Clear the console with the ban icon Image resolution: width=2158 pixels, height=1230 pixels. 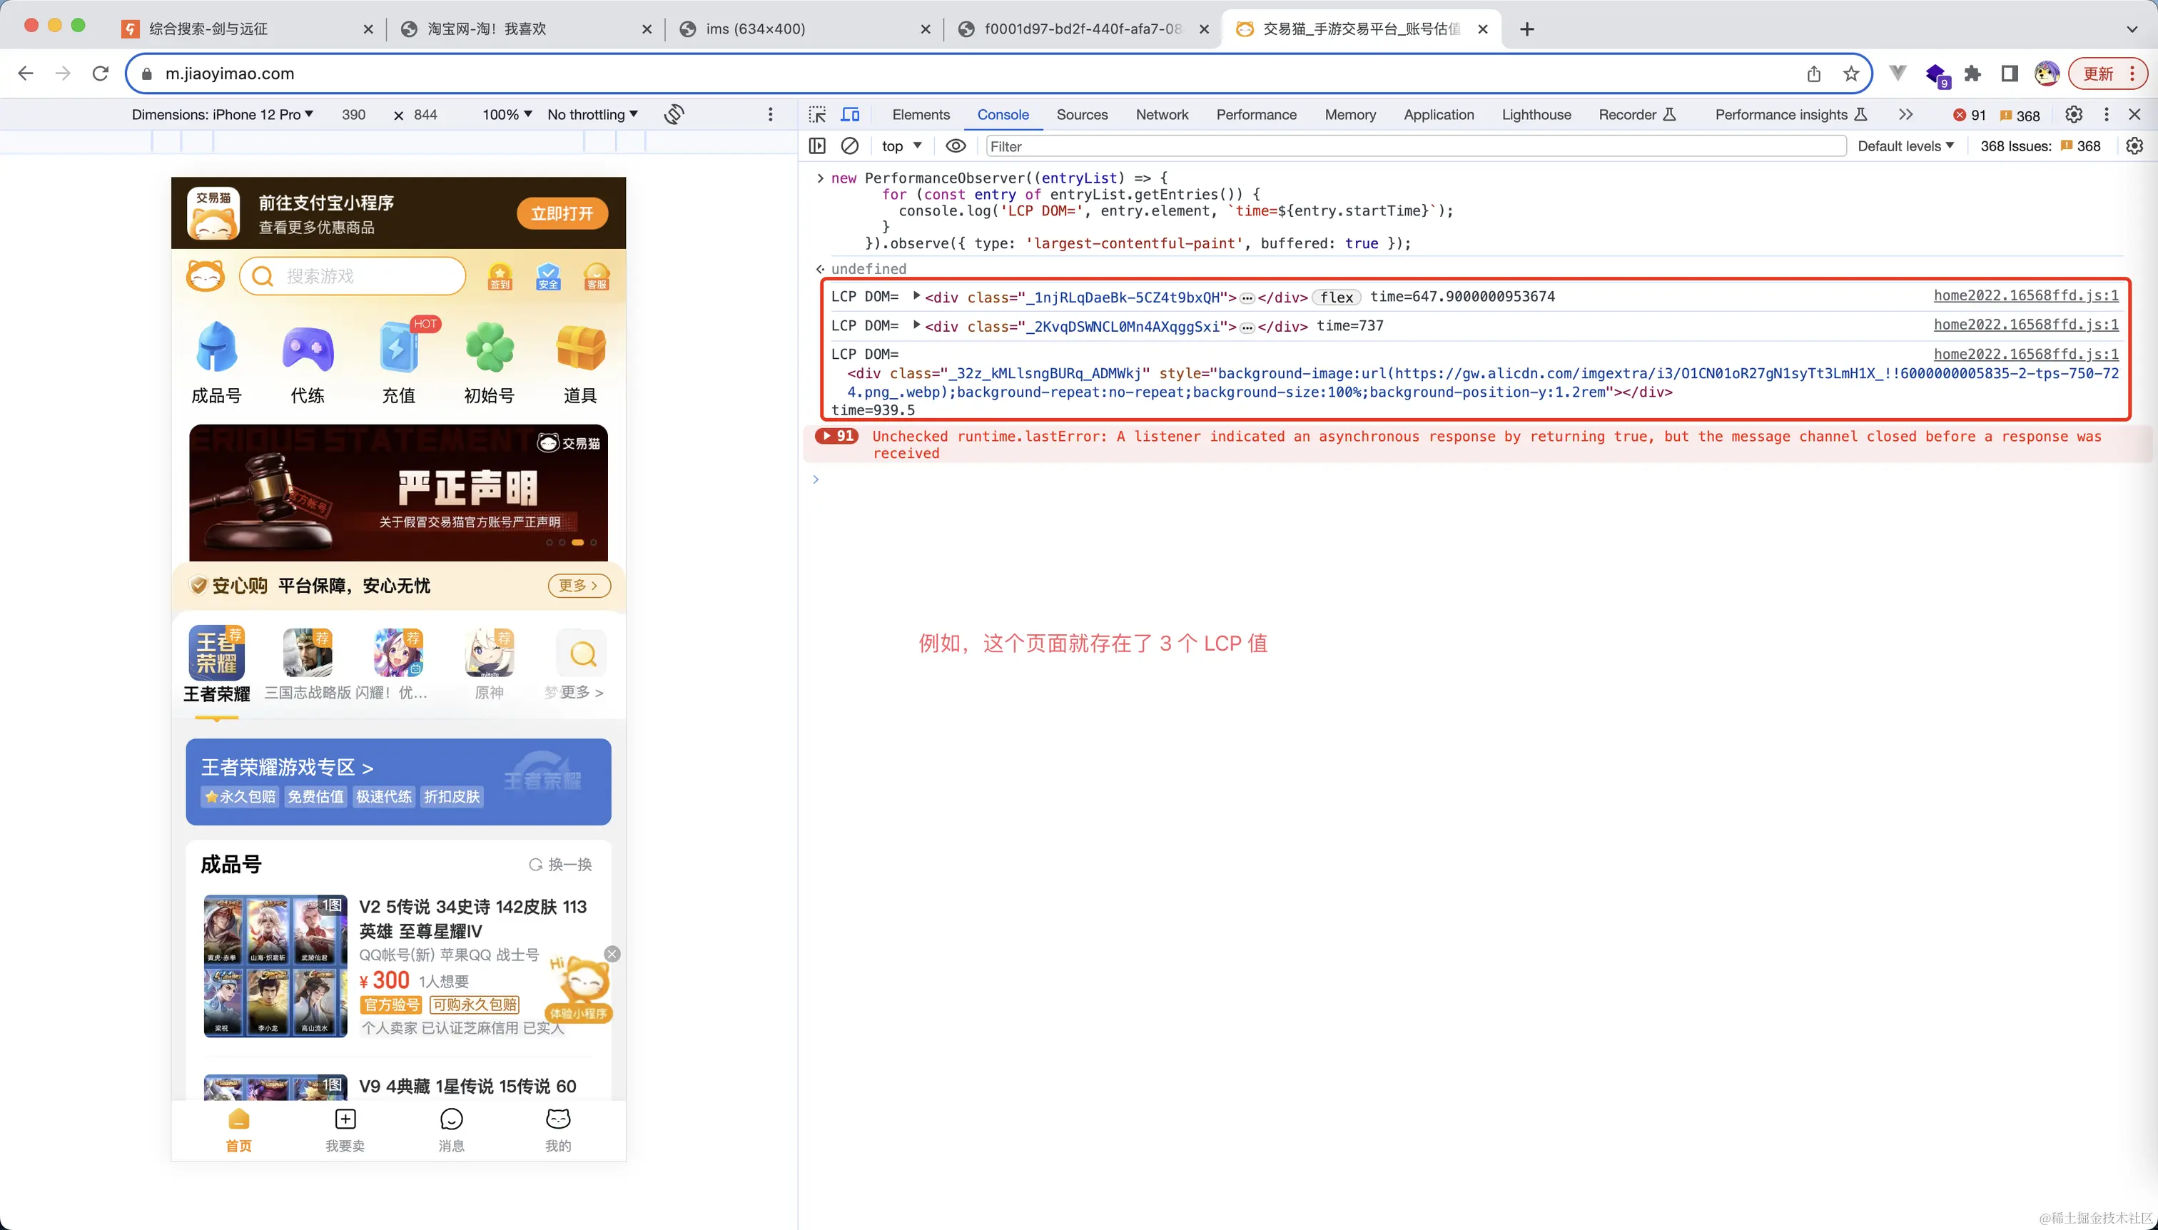850,146
